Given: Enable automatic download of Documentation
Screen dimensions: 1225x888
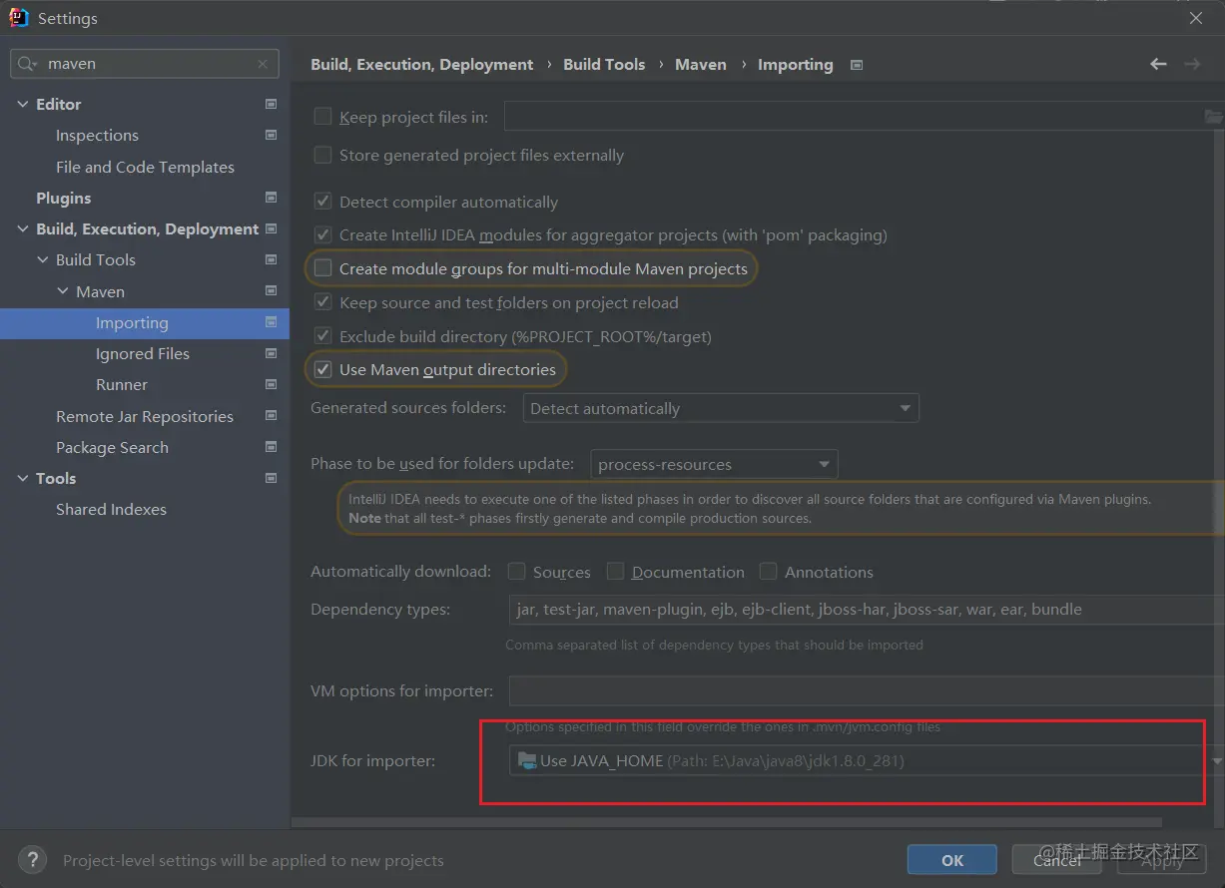Looking at the screenshot, I should pos(615,572).
